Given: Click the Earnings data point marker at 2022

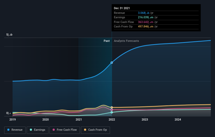Looking at the screenshot, I should [x=112, y=112].
